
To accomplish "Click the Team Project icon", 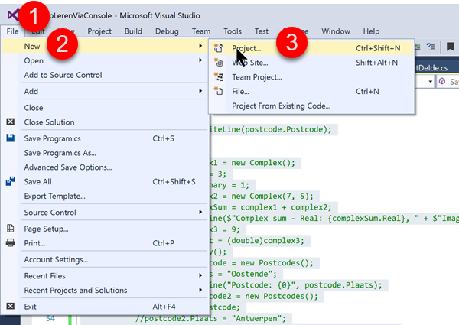I will coord(218,76).
